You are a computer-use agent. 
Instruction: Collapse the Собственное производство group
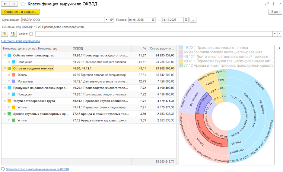(x=5, y=56)
